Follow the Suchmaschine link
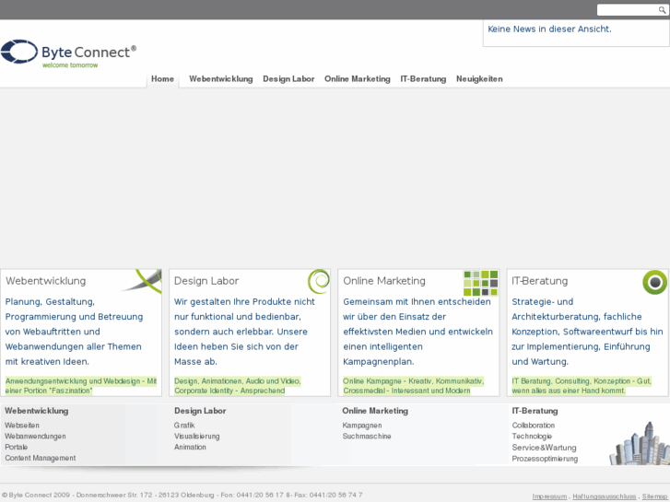670x502 pixels. tap(367, 437)
